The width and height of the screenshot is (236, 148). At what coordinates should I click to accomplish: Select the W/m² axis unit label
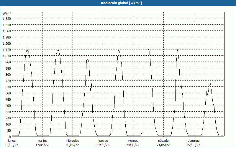pyautogui.click(x=7, y=14)
